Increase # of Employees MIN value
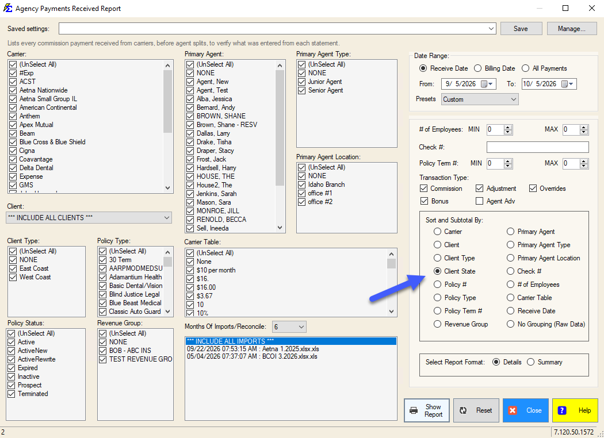Screen dimensions: 604x438 [x=508, y=128]
